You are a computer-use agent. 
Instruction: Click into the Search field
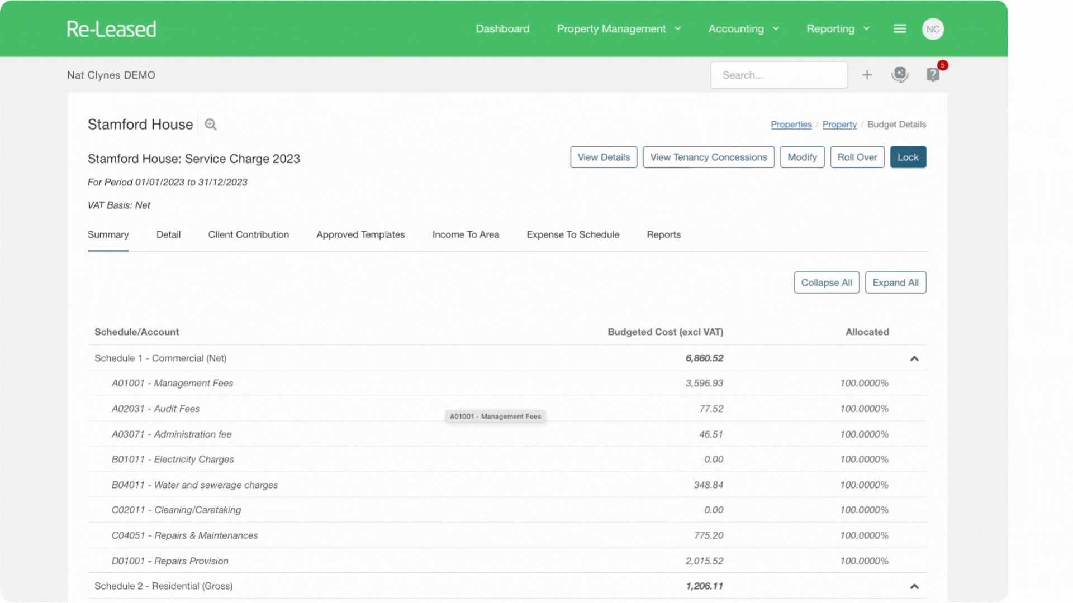click(x=778, y=75)
